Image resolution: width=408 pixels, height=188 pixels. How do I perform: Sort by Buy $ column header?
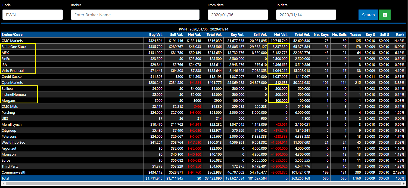370,35
